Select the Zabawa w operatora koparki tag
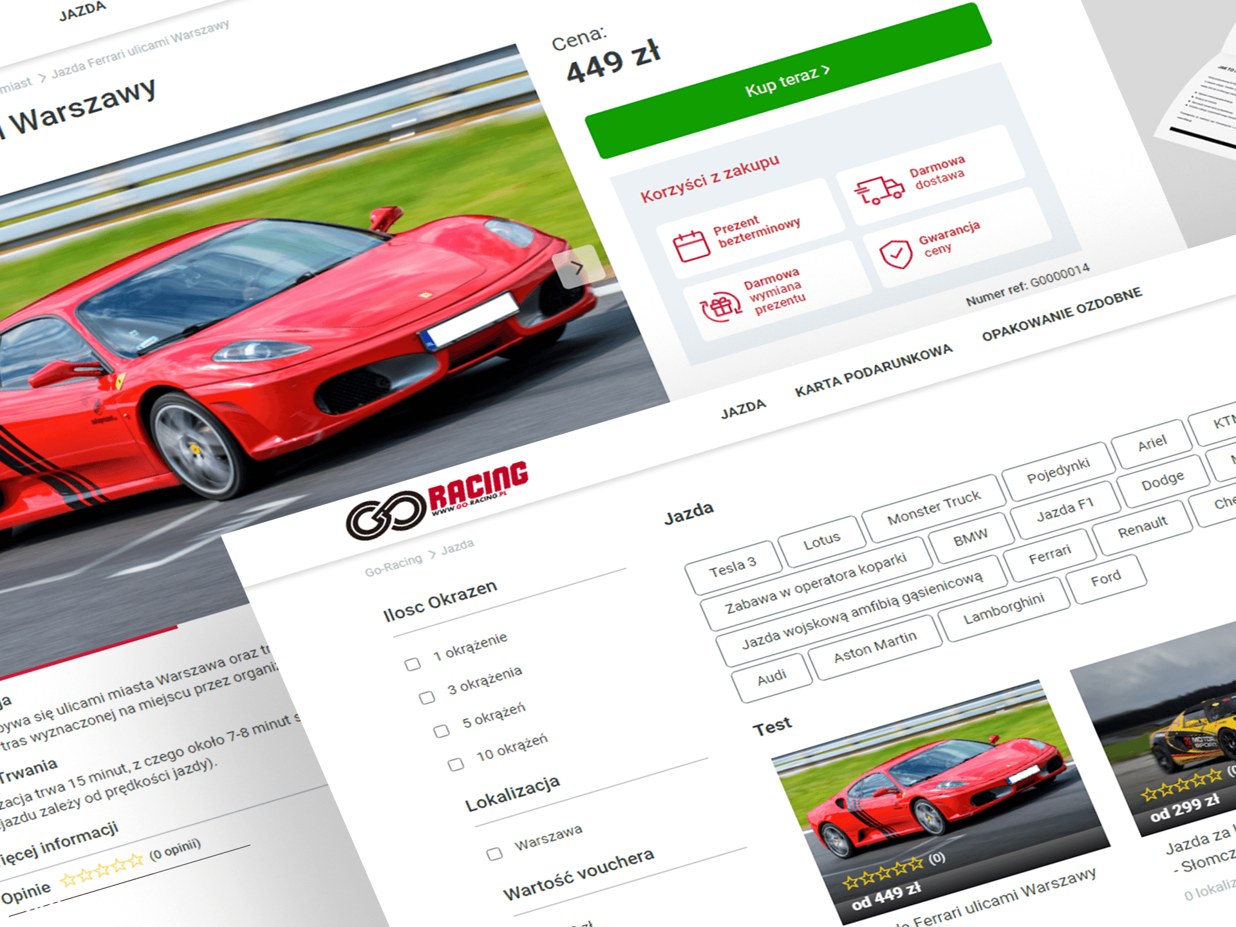The height and width of the screenshot is (927, 1236). click(816, 583)
